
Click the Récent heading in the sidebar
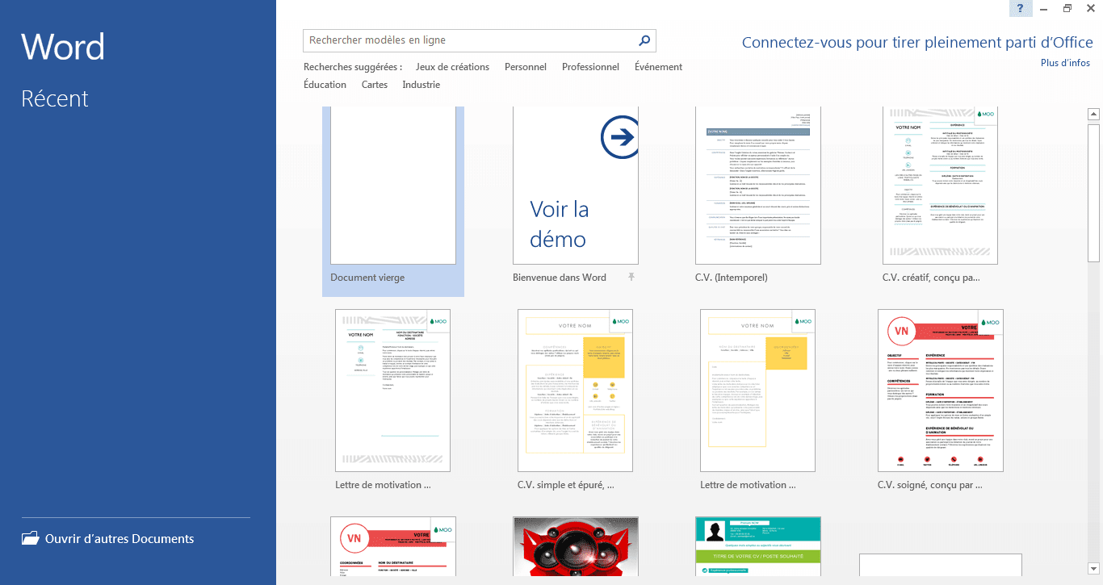point(55,98)
